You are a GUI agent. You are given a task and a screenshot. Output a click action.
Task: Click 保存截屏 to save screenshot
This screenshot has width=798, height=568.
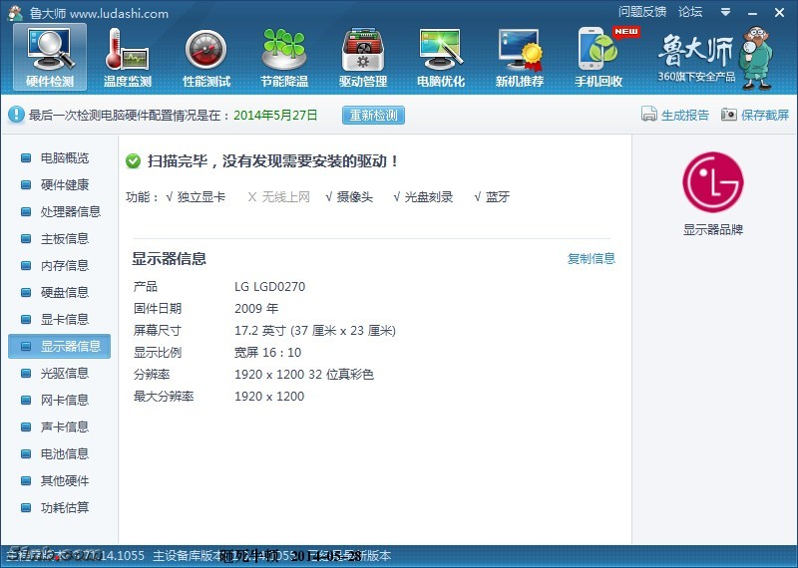[755, 115]
